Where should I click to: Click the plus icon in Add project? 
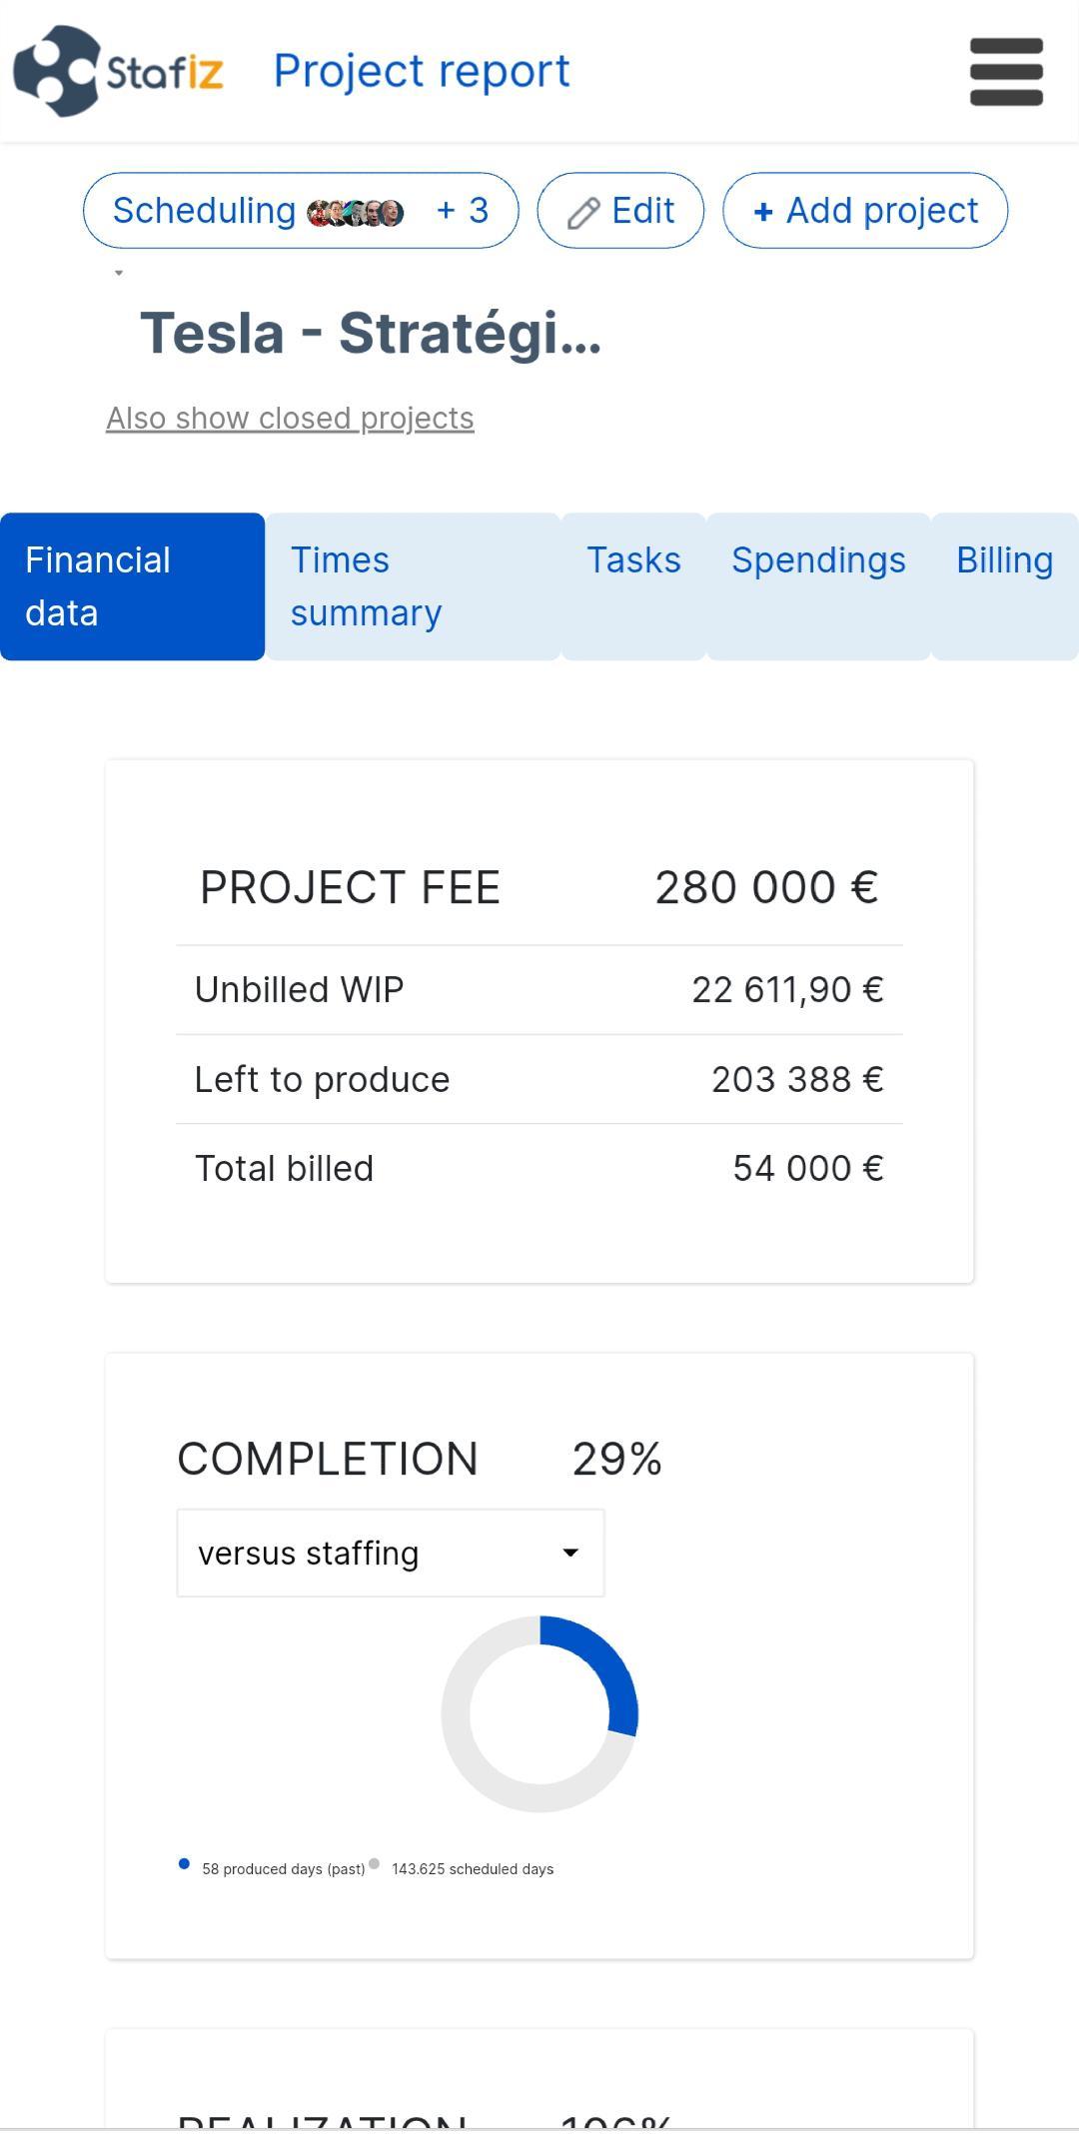point(763,212)
